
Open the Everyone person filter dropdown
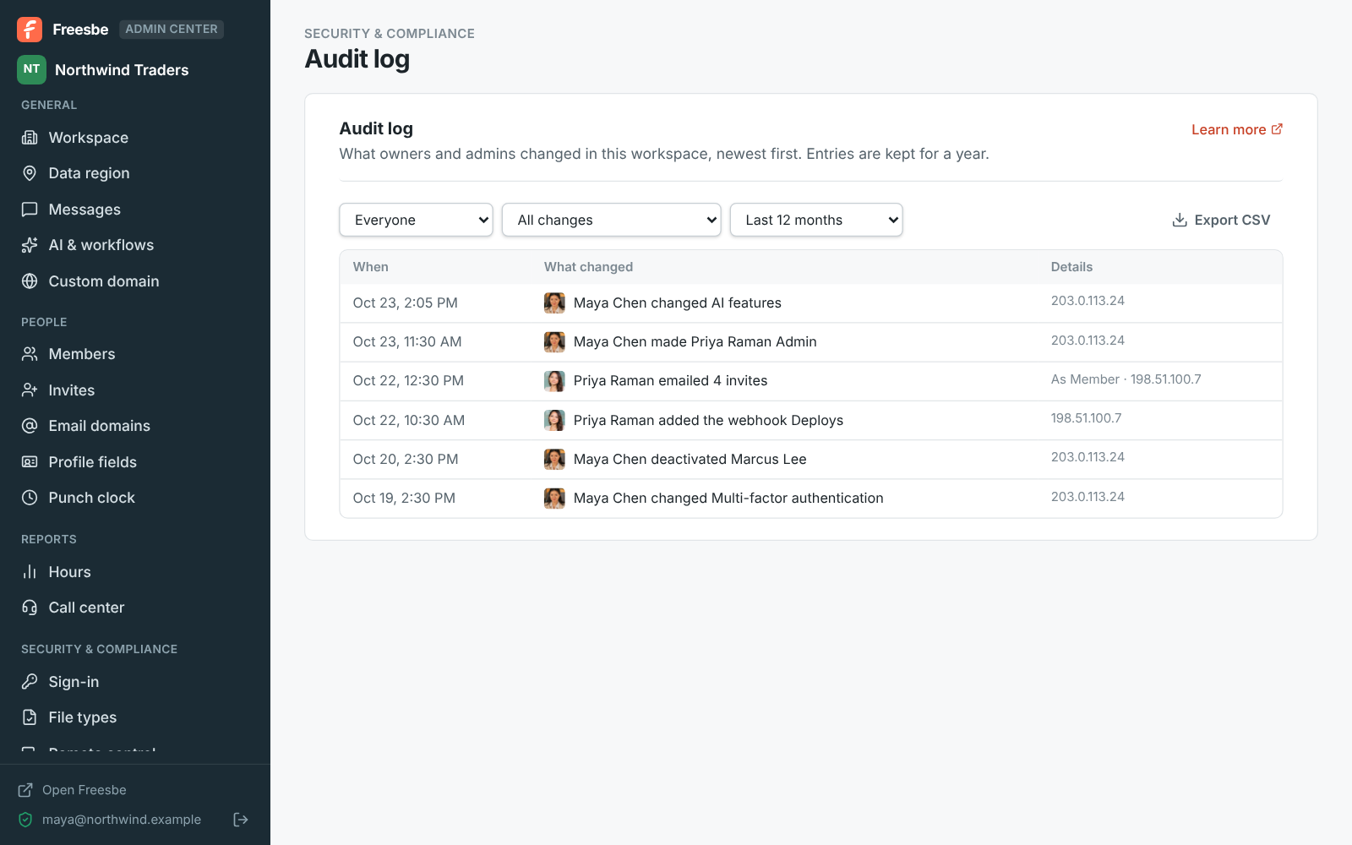416,220
